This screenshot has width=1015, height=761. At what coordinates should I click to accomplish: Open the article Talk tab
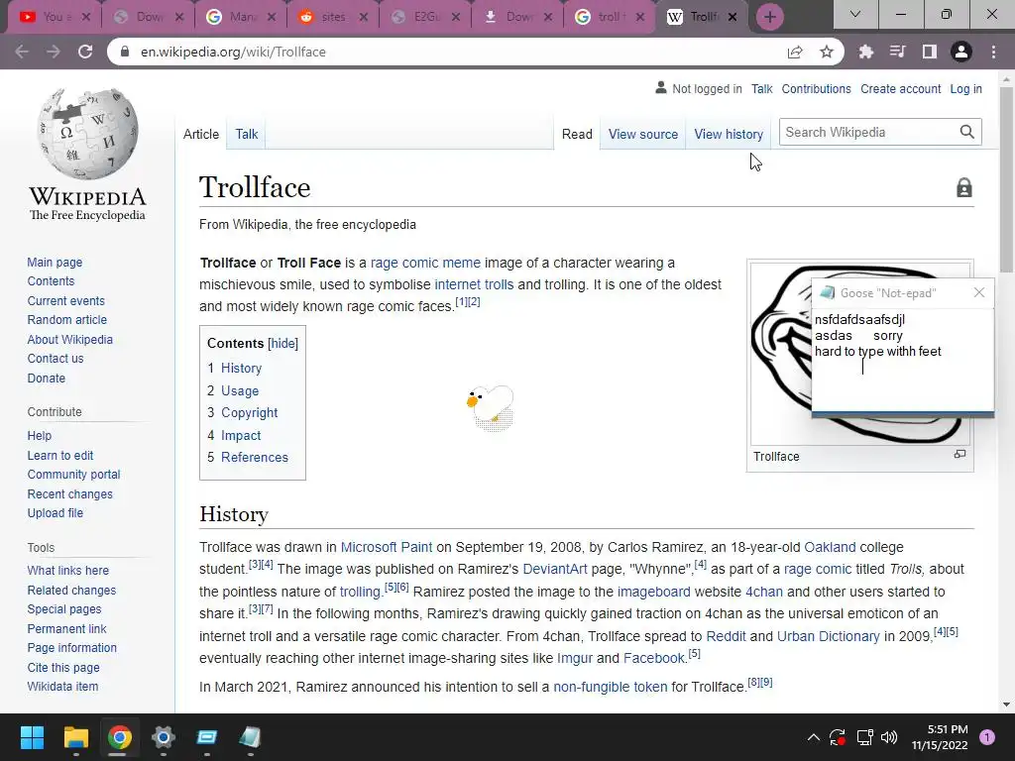[x=247, y=134]
